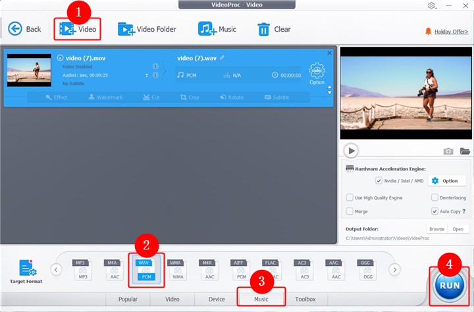Select the WAV PCM format

[x=146, y=269]
